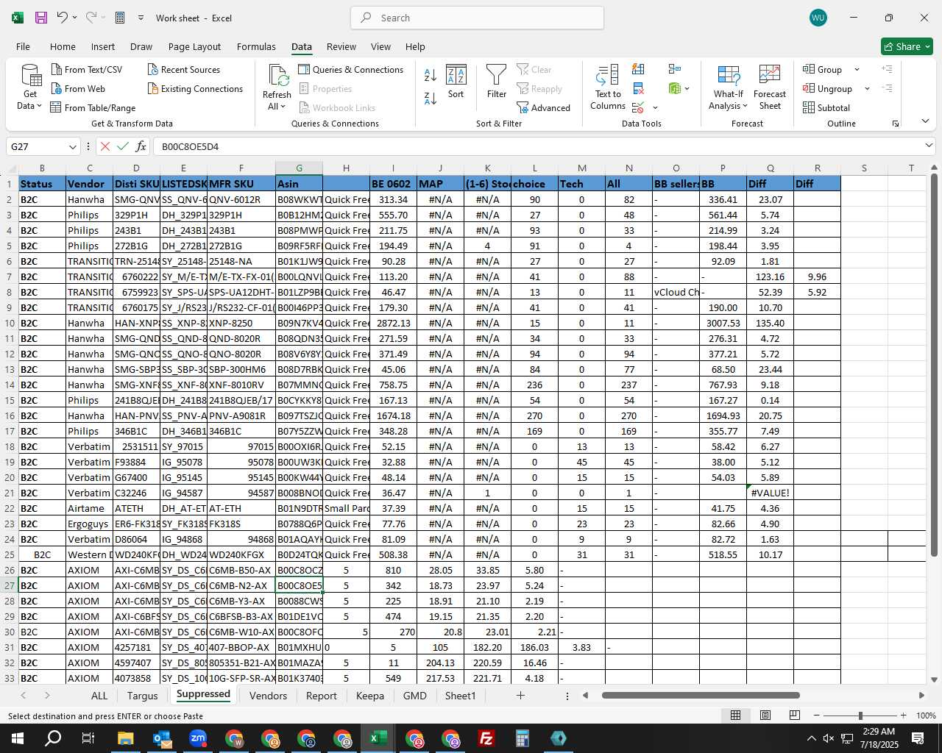Click in the Search box

click(x=477, y=18)
